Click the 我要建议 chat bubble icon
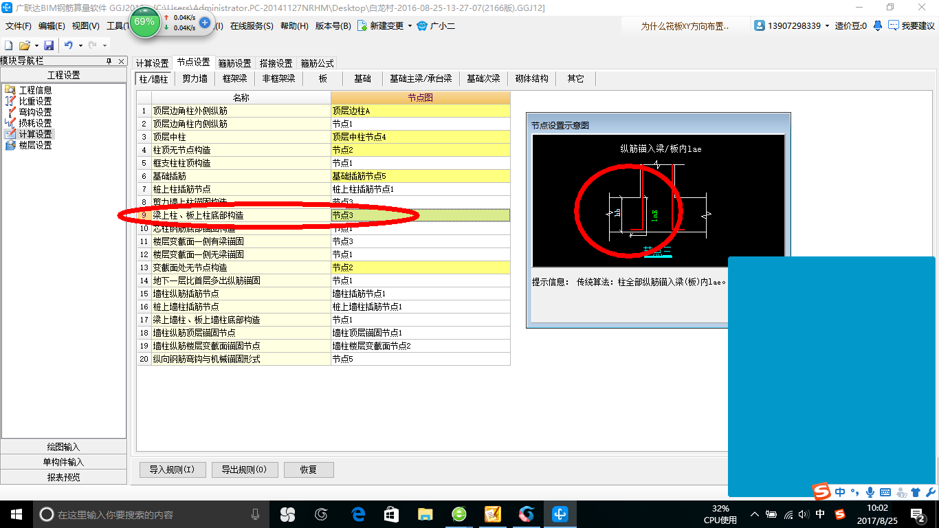The height and width of the screenshot is (528, 939). tap(893, 25)
